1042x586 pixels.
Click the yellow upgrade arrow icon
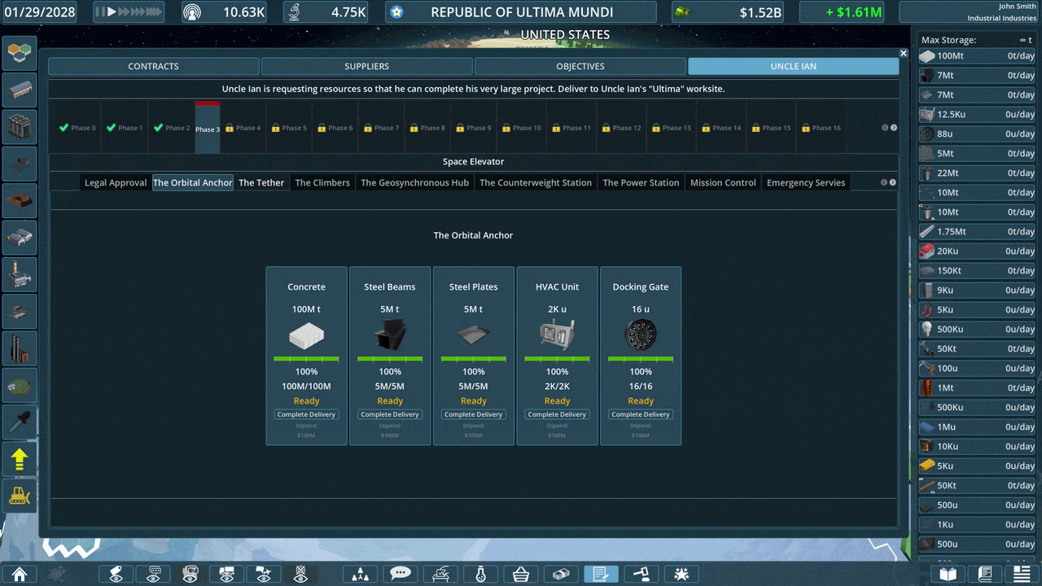20,459
